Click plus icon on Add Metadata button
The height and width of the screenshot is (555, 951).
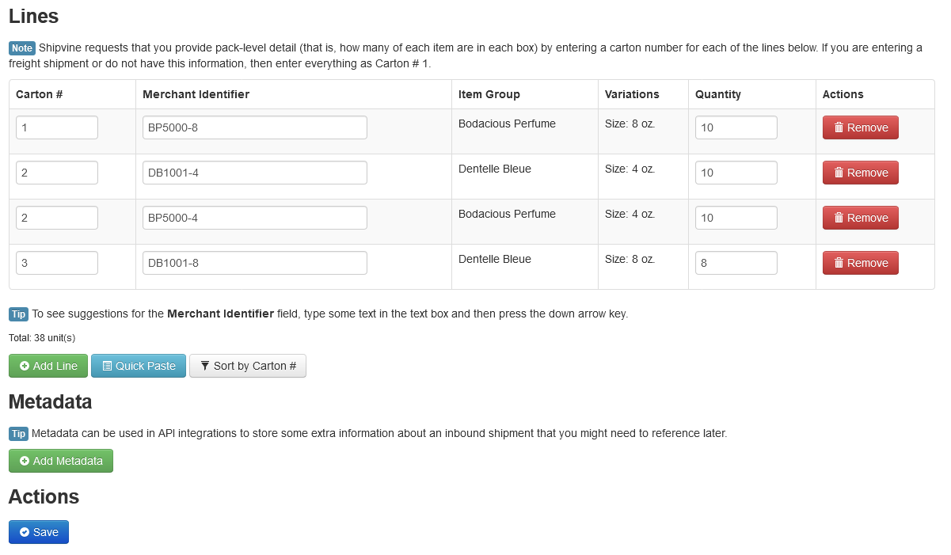25,461
